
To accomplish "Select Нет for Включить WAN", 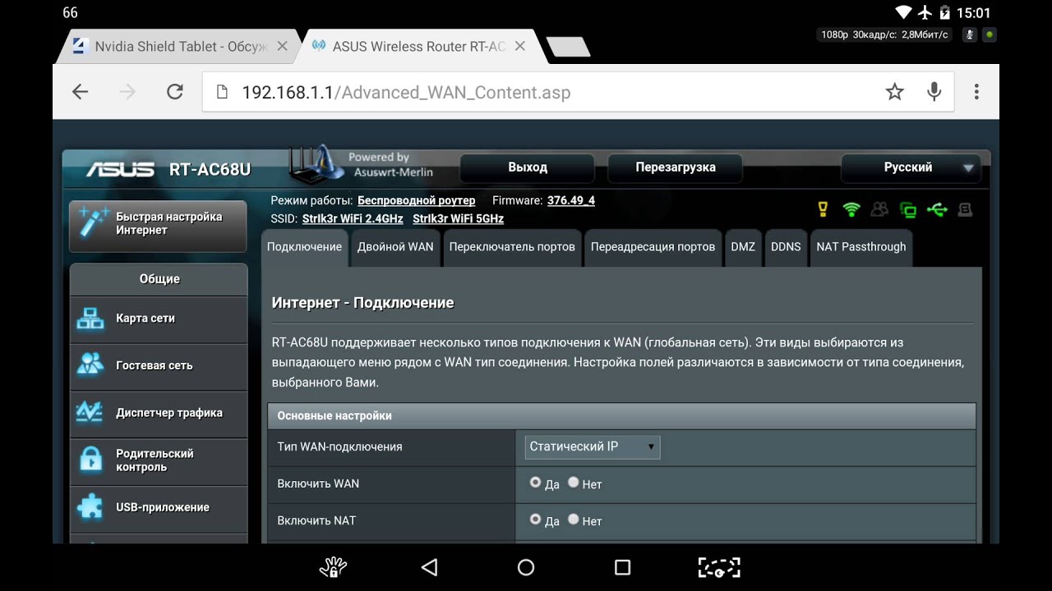I will (574, 483).
